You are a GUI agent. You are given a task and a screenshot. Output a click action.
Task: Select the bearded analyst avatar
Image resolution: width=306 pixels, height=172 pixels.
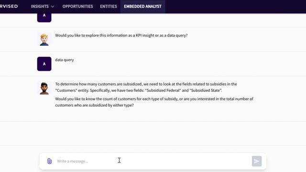point(44,88)
